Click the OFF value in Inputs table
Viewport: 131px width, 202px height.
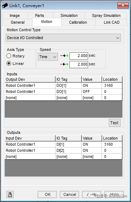(92, 91)
